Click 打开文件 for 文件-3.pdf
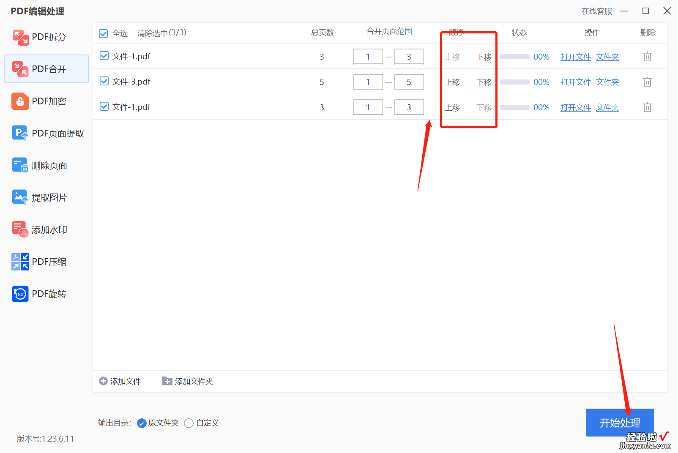This screenshot has height=453, width=678. coord(576,82)
